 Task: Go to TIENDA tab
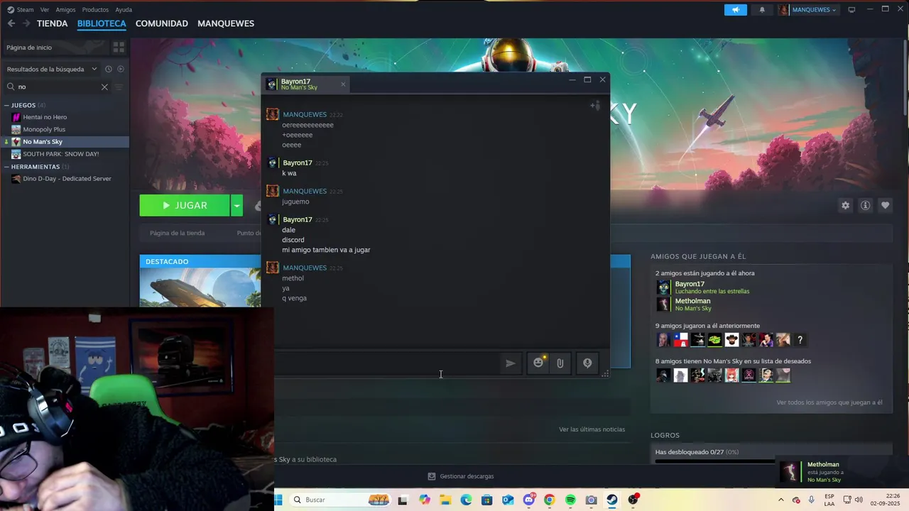point(53,23)
